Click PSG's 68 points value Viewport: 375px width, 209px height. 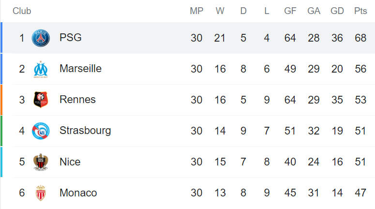pyautogui.click(x=360, y=38)
